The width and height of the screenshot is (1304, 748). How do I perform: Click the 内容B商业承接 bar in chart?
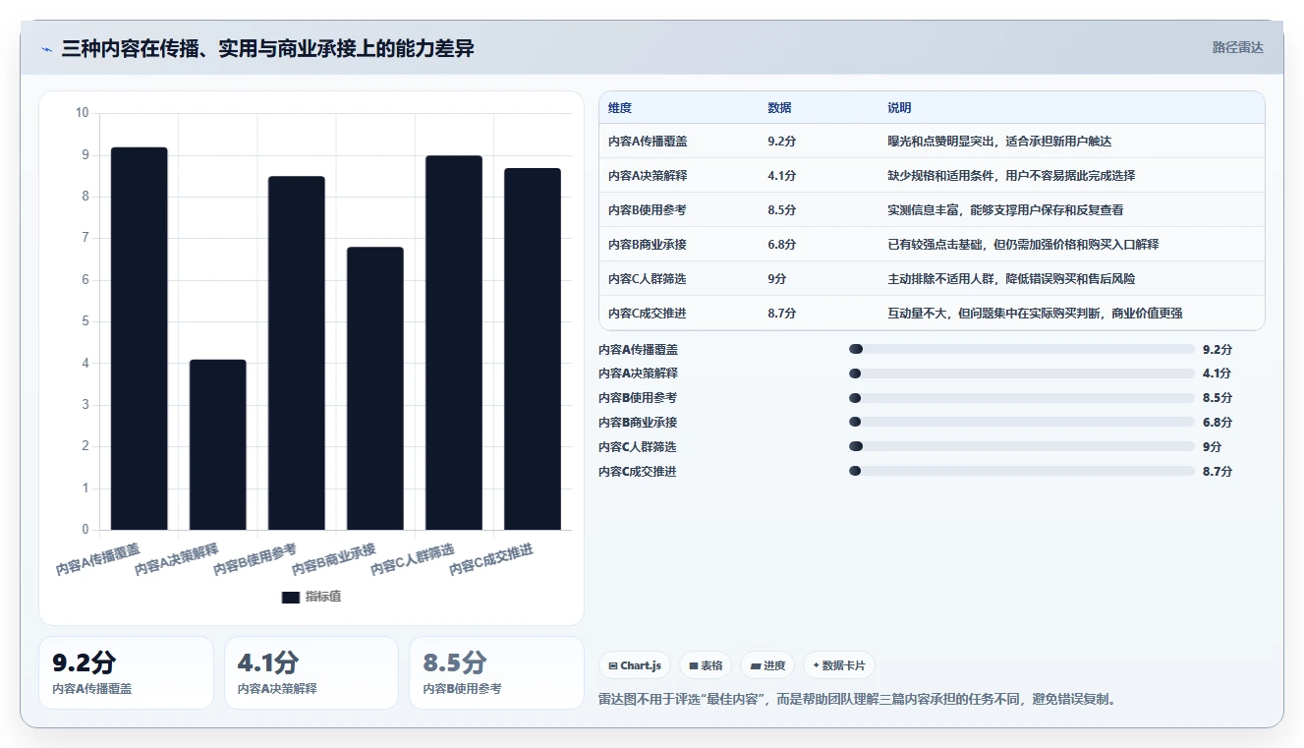374,388
